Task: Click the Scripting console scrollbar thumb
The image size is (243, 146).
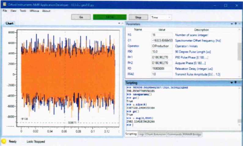Action: [x=239, y=121]
